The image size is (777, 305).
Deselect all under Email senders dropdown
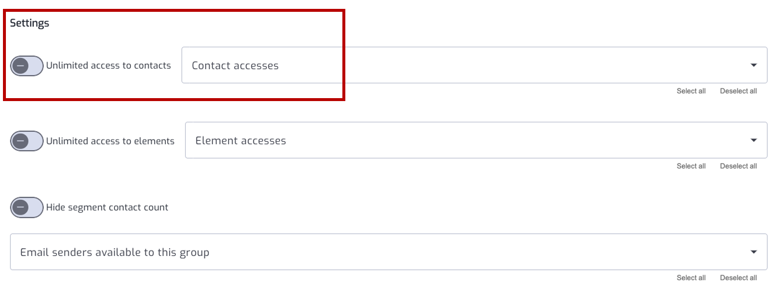point(738,278)
